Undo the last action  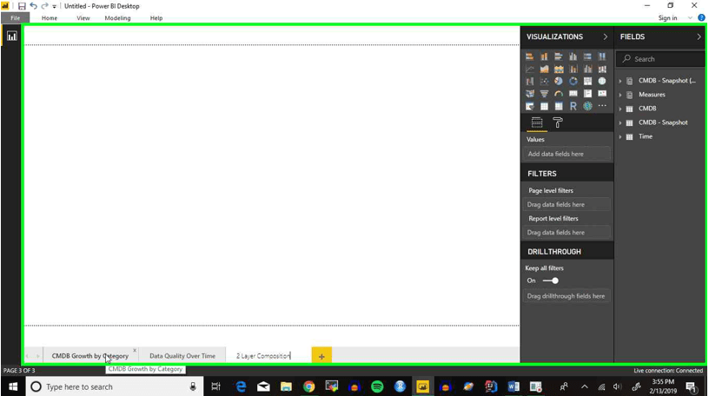[x=34, y=6]
